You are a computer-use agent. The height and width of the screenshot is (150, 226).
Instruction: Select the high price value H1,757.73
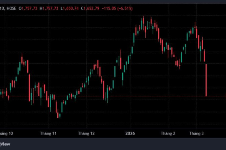coord(50,8)
